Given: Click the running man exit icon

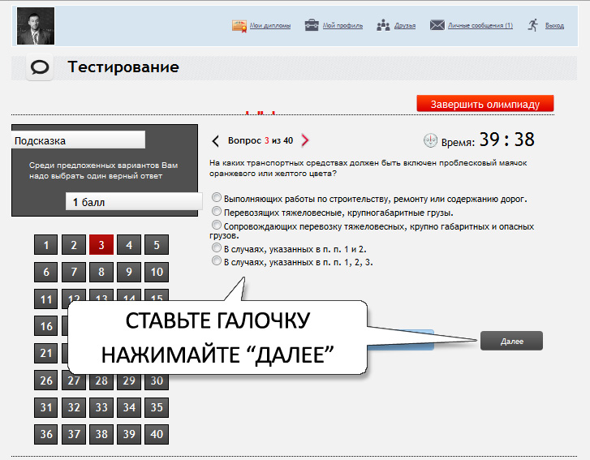Looking at the screenshot, I should click(533, 25).
